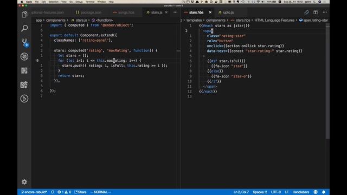Open the Live Share activity bar icon
This screenshot has width=347, height=195.
[x=24, y=84]
